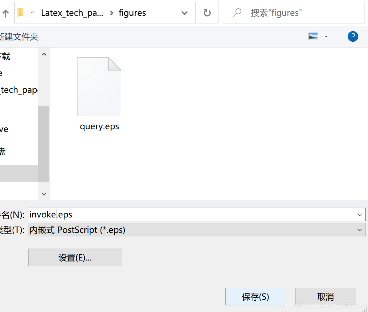The height and width of the screenshot is (312, 368).
Task: Create new folder button
Action: coord(19,37)
